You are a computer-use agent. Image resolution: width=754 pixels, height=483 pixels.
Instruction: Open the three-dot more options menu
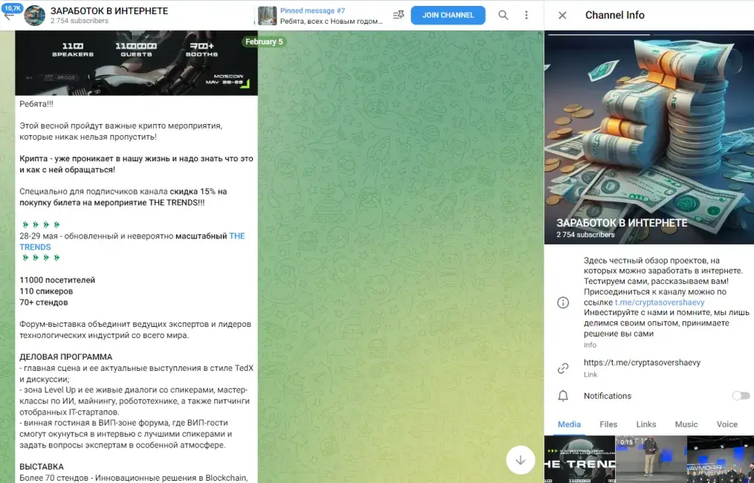[526, 16]
